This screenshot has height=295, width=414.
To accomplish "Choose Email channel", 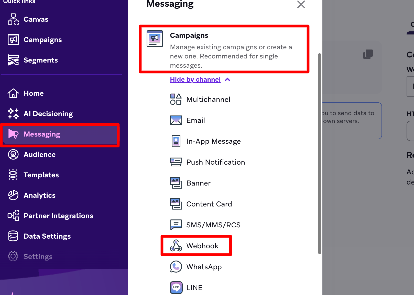I will pyautogui.click(x=195, y=120).
